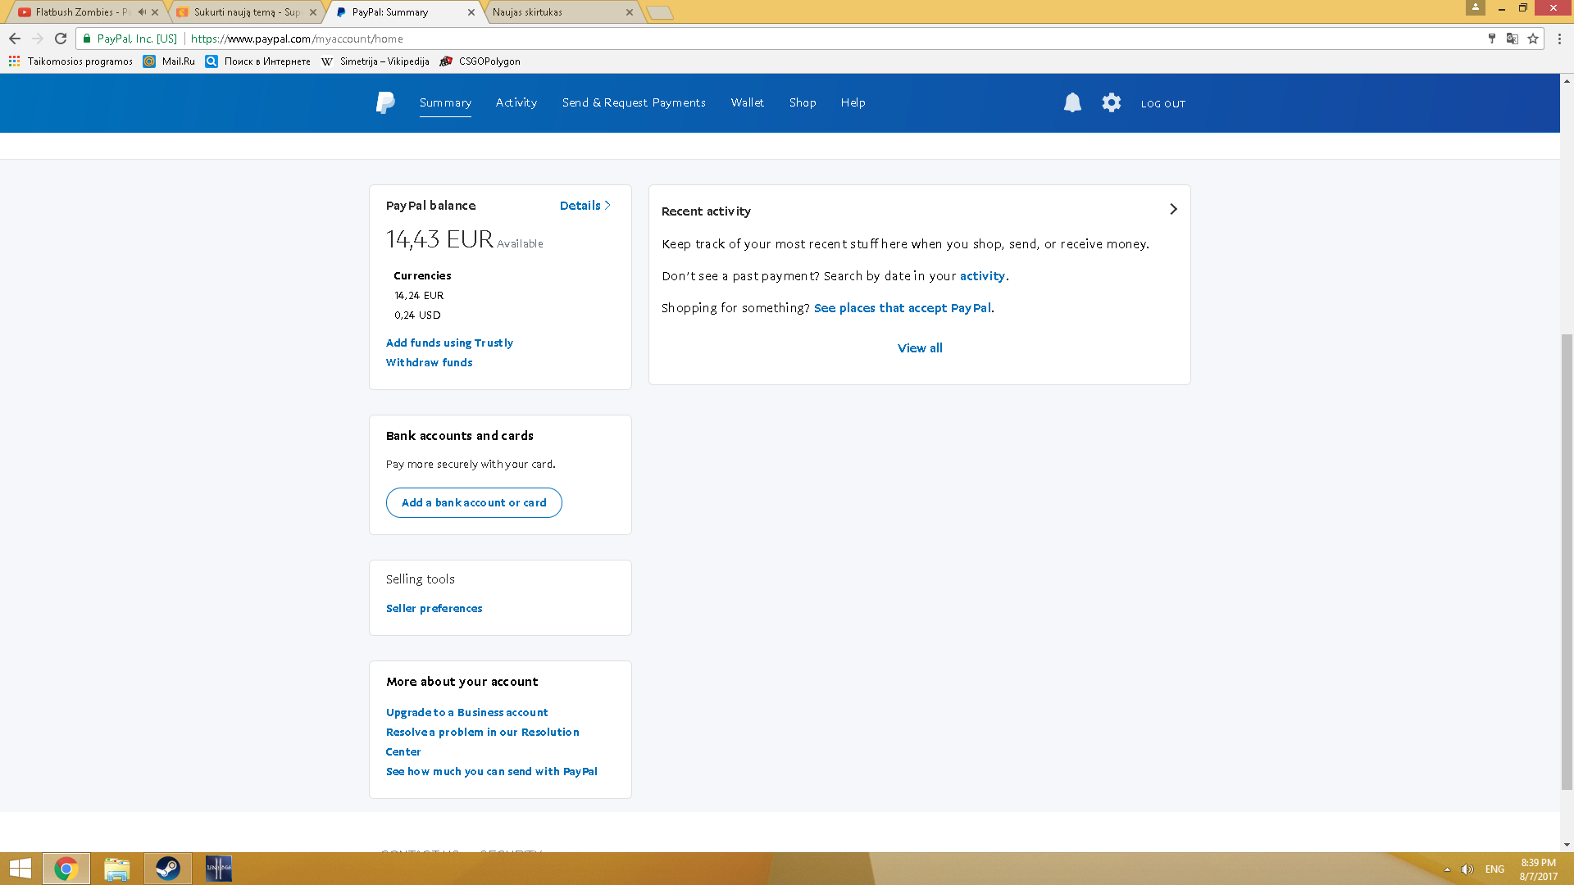The height and width of the screenshot is (885, 1574).
Task: Open Send & Request Payments
Action: point(634,102)
